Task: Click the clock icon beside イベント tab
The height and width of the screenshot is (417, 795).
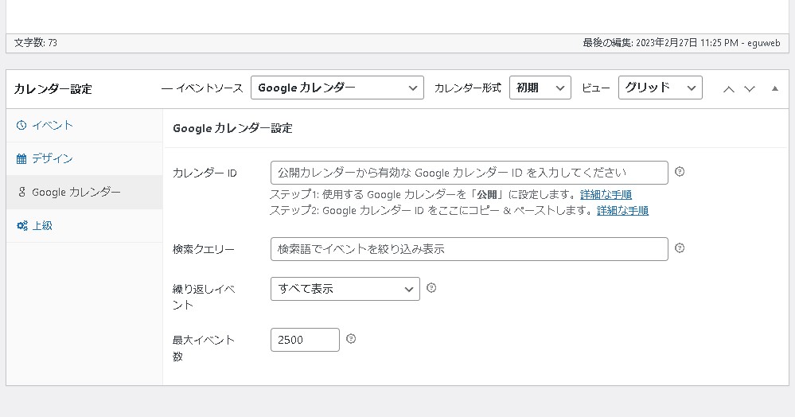Action: click(21, 126)
